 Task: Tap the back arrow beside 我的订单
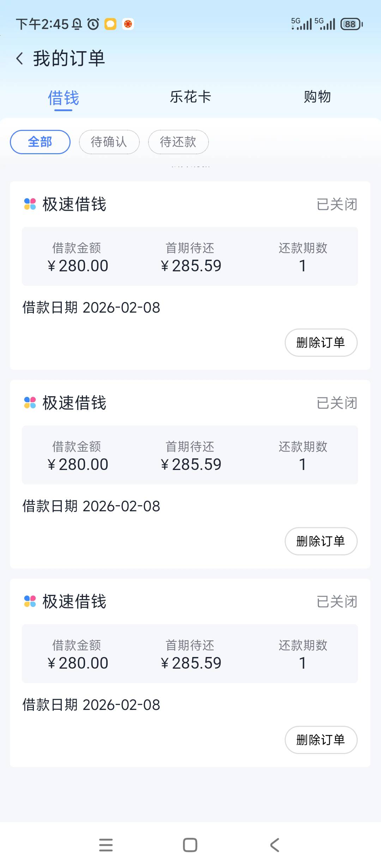tap(20, 58)
